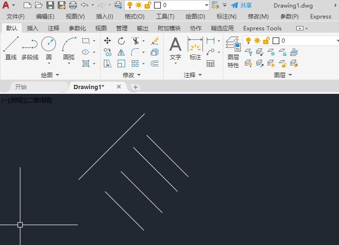Open the Text tool dropdown arrow
The width and height of the screenshot is (339, 245).
175,64
